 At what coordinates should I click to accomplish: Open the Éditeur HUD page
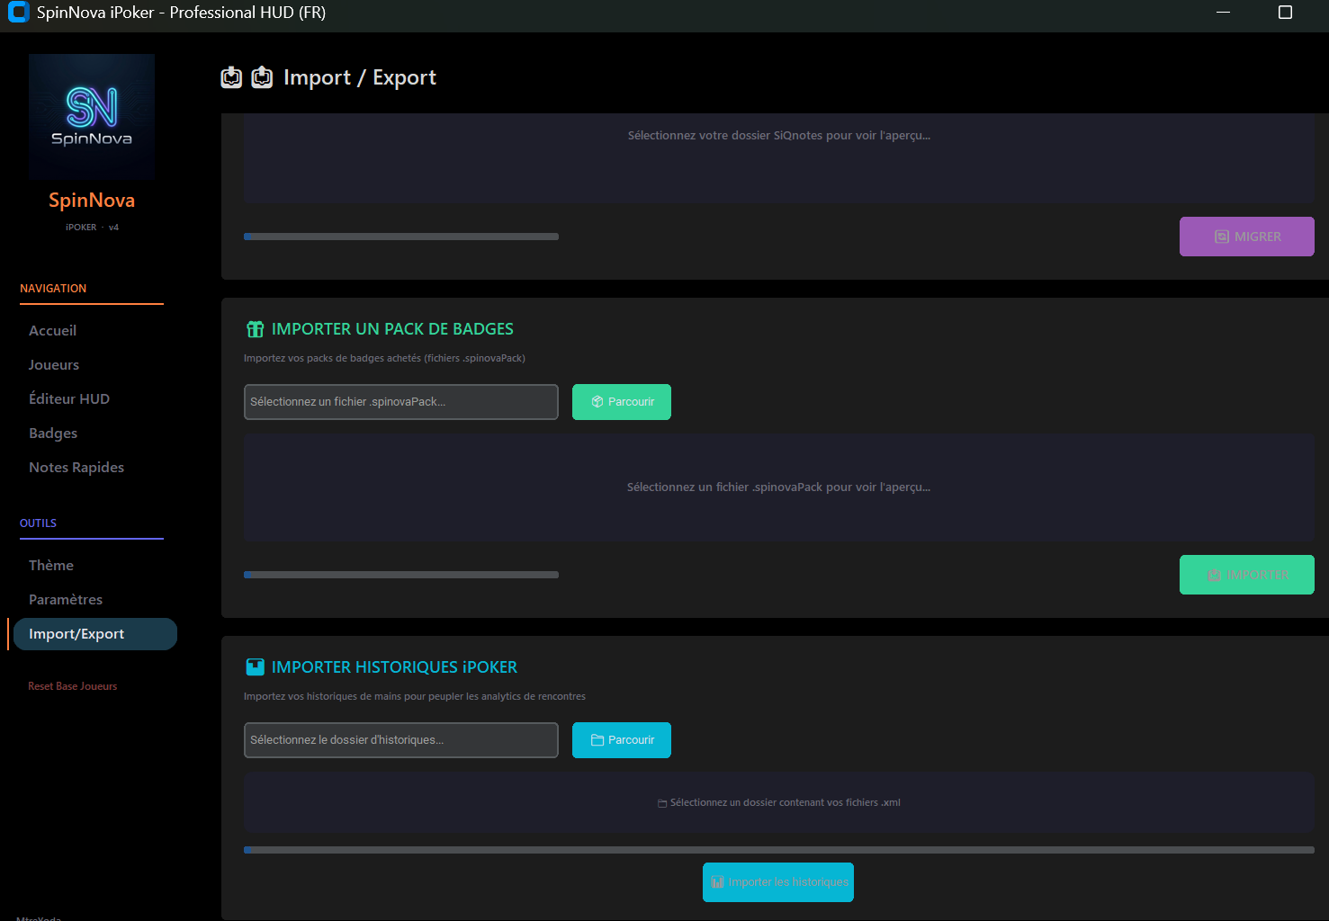pyautogui.click(x=69, y=398)
